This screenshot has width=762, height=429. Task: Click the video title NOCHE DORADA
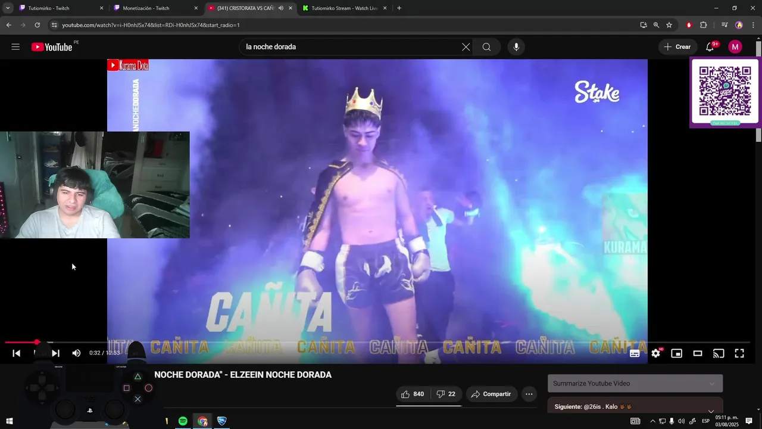(x=243, y=375)
